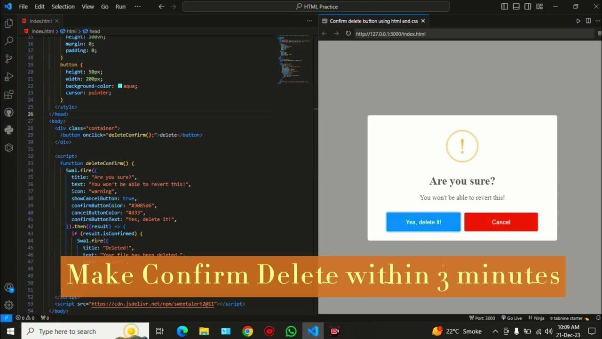Open the File menu
602x339 pixels.
[24, 7]
